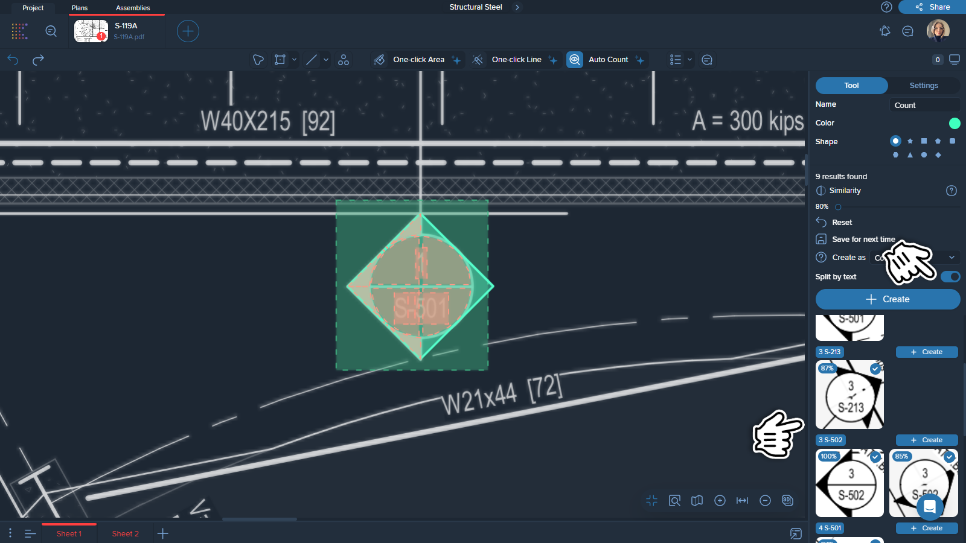Viewport: 966px width, 543px height.
Task: Toggle the Split by text switch
Action: coord(950,276)
